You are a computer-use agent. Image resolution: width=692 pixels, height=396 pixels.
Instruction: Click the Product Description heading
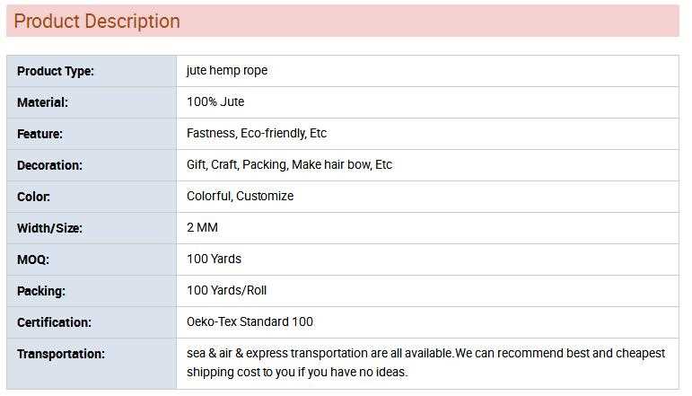(x=97, y=22)
